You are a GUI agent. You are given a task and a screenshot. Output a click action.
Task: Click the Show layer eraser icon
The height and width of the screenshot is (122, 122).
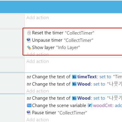click(29, 47)
